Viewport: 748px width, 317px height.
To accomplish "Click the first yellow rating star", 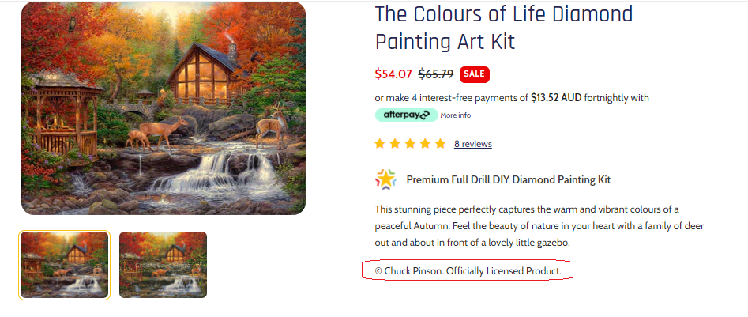I will click(x=380, y=144).
